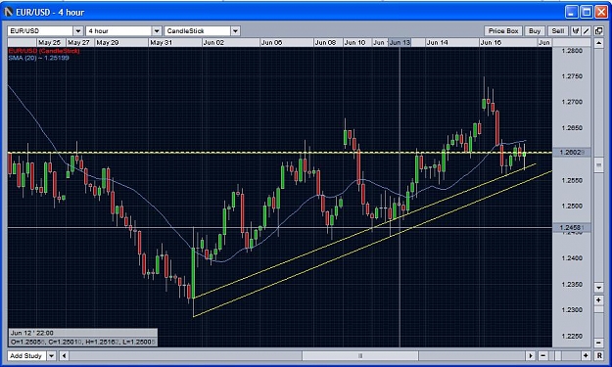Click the horizontal scrollbar right arrow
Viewport: 612px width, 367px height.
point(530,355)
